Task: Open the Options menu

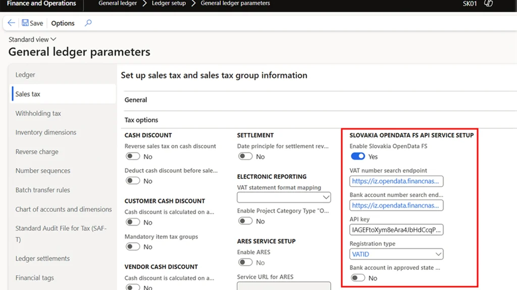Action: point(63,23)
